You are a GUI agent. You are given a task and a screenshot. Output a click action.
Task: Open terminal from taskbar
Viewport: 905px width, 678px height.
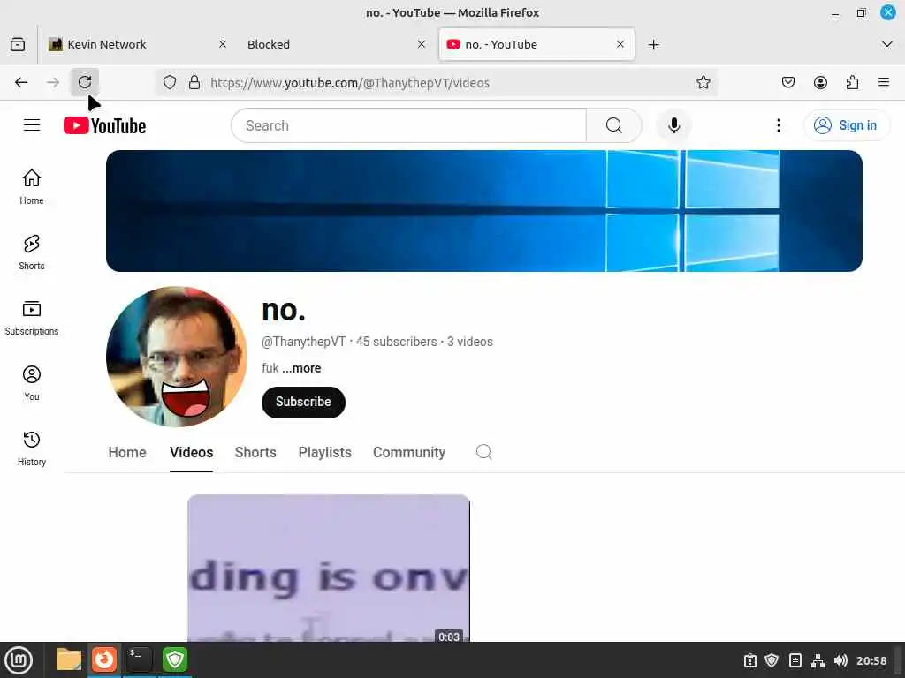139,659
